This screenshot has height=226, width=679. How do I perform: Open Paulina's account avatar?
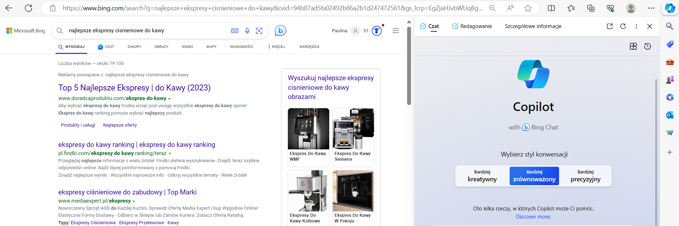[355, 31]
